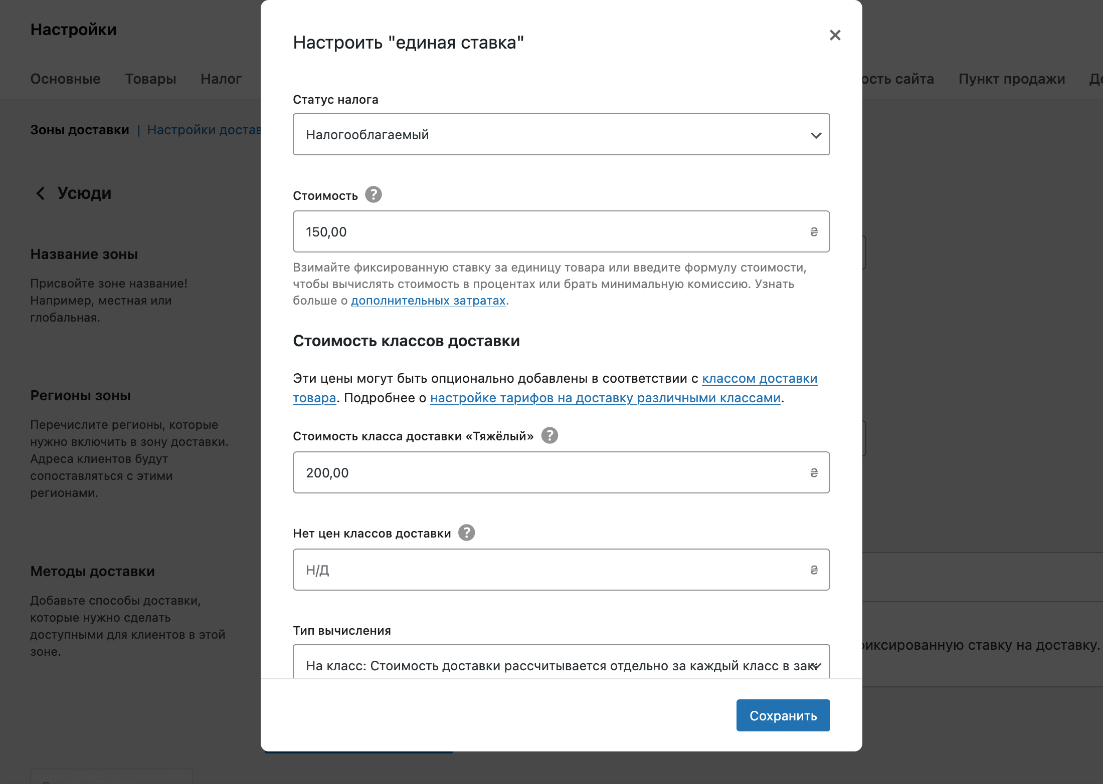
Task: Switch to the Товары tab
Action: [150, 79]
